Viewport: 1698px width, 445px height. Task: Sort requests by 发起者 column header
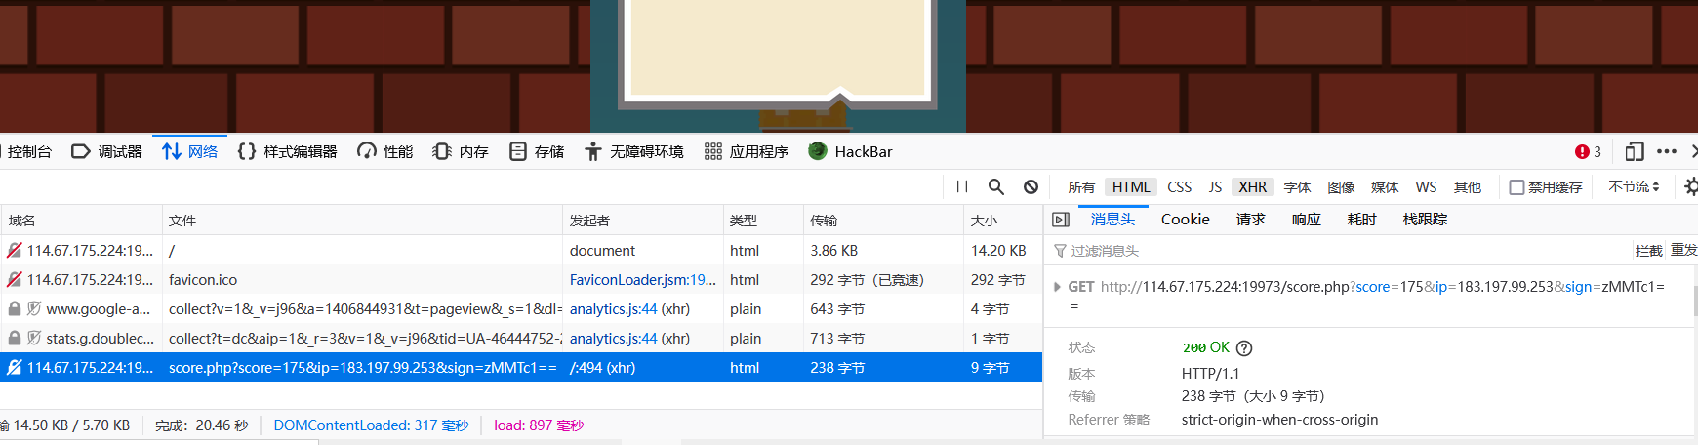coord(642,221)
